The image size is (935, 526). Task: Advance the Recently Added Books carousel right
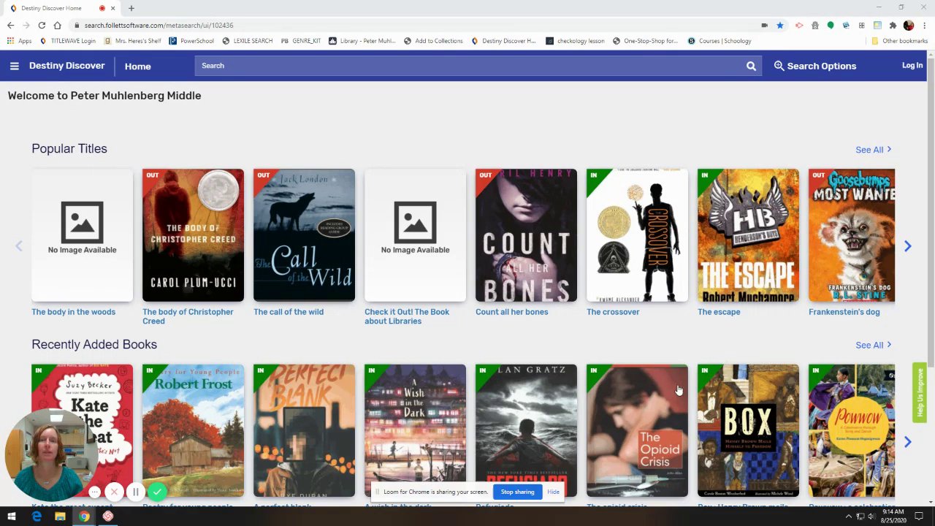click(x=907, y=442)
